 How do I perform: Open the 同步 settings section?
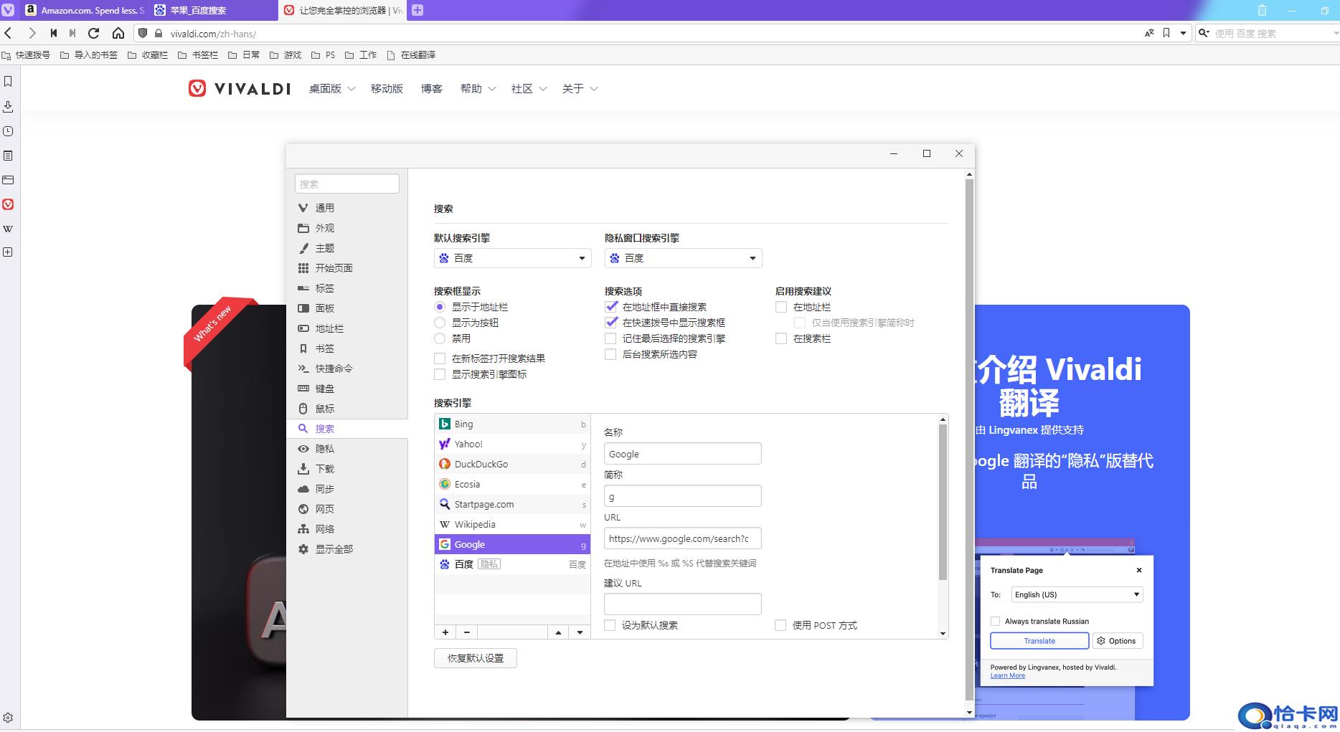click(x=324, y=488)
